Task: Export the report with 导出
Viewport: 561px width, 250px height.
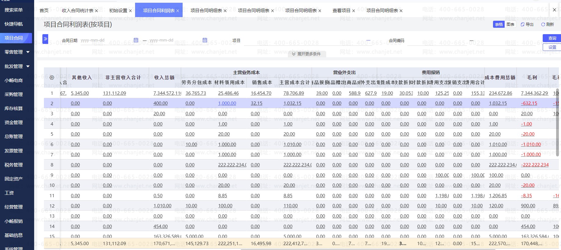Action: [527, 24]
